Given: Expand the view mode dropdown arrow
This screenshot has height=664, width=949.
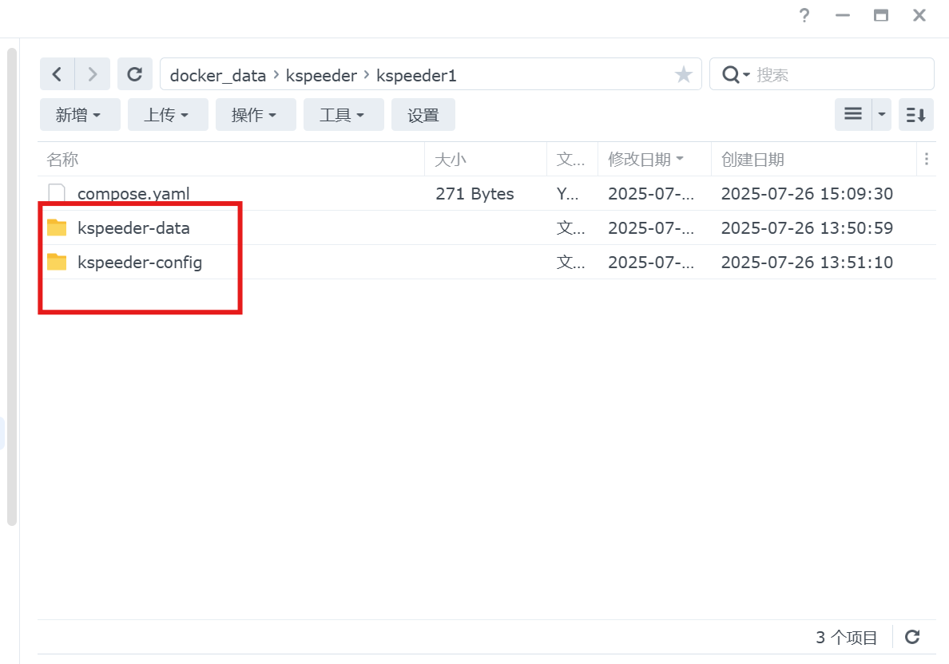Looking at the screenshot, I should click(882, 115).
